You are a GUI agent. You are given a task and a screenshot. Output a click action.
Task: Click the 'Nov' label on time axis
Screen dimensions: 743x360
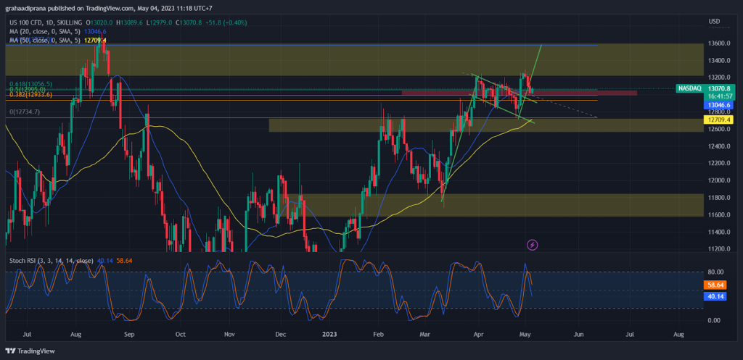pos(229,334)
